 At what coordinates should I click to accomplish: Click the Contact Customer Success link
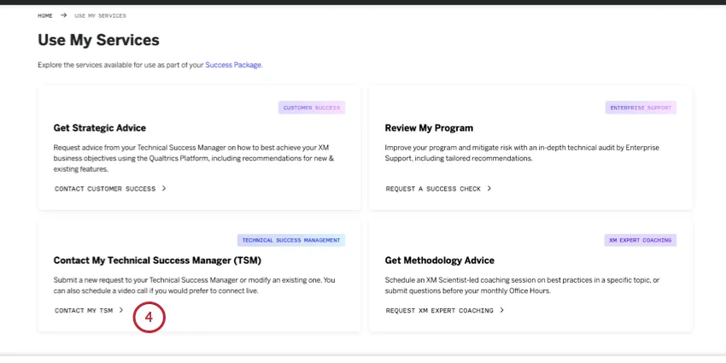(105, 189)
